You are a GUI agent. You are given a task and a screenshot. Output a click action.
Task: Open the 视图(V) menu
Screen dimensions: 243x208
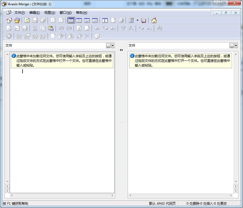tap(50, 13)
